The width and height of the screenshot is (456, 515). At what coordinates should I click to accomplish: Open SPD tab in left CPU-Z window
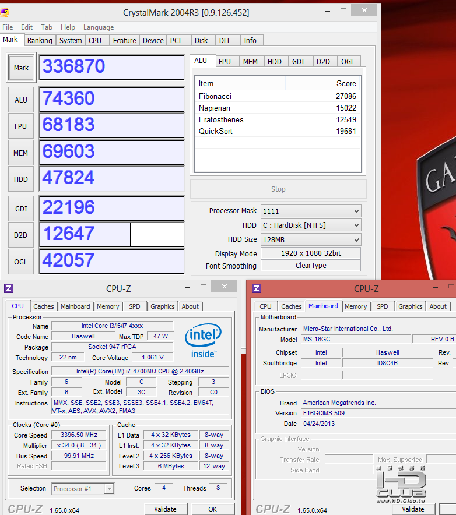click(135, 306)
